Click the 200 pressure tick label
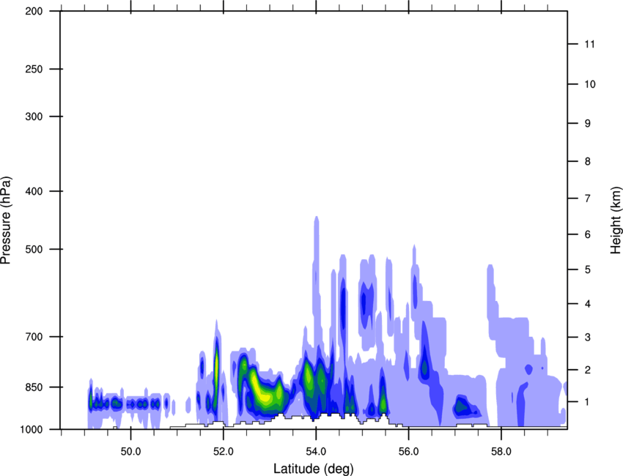The width and height of the screenshot is (623, 476). (x=34, y=11)
